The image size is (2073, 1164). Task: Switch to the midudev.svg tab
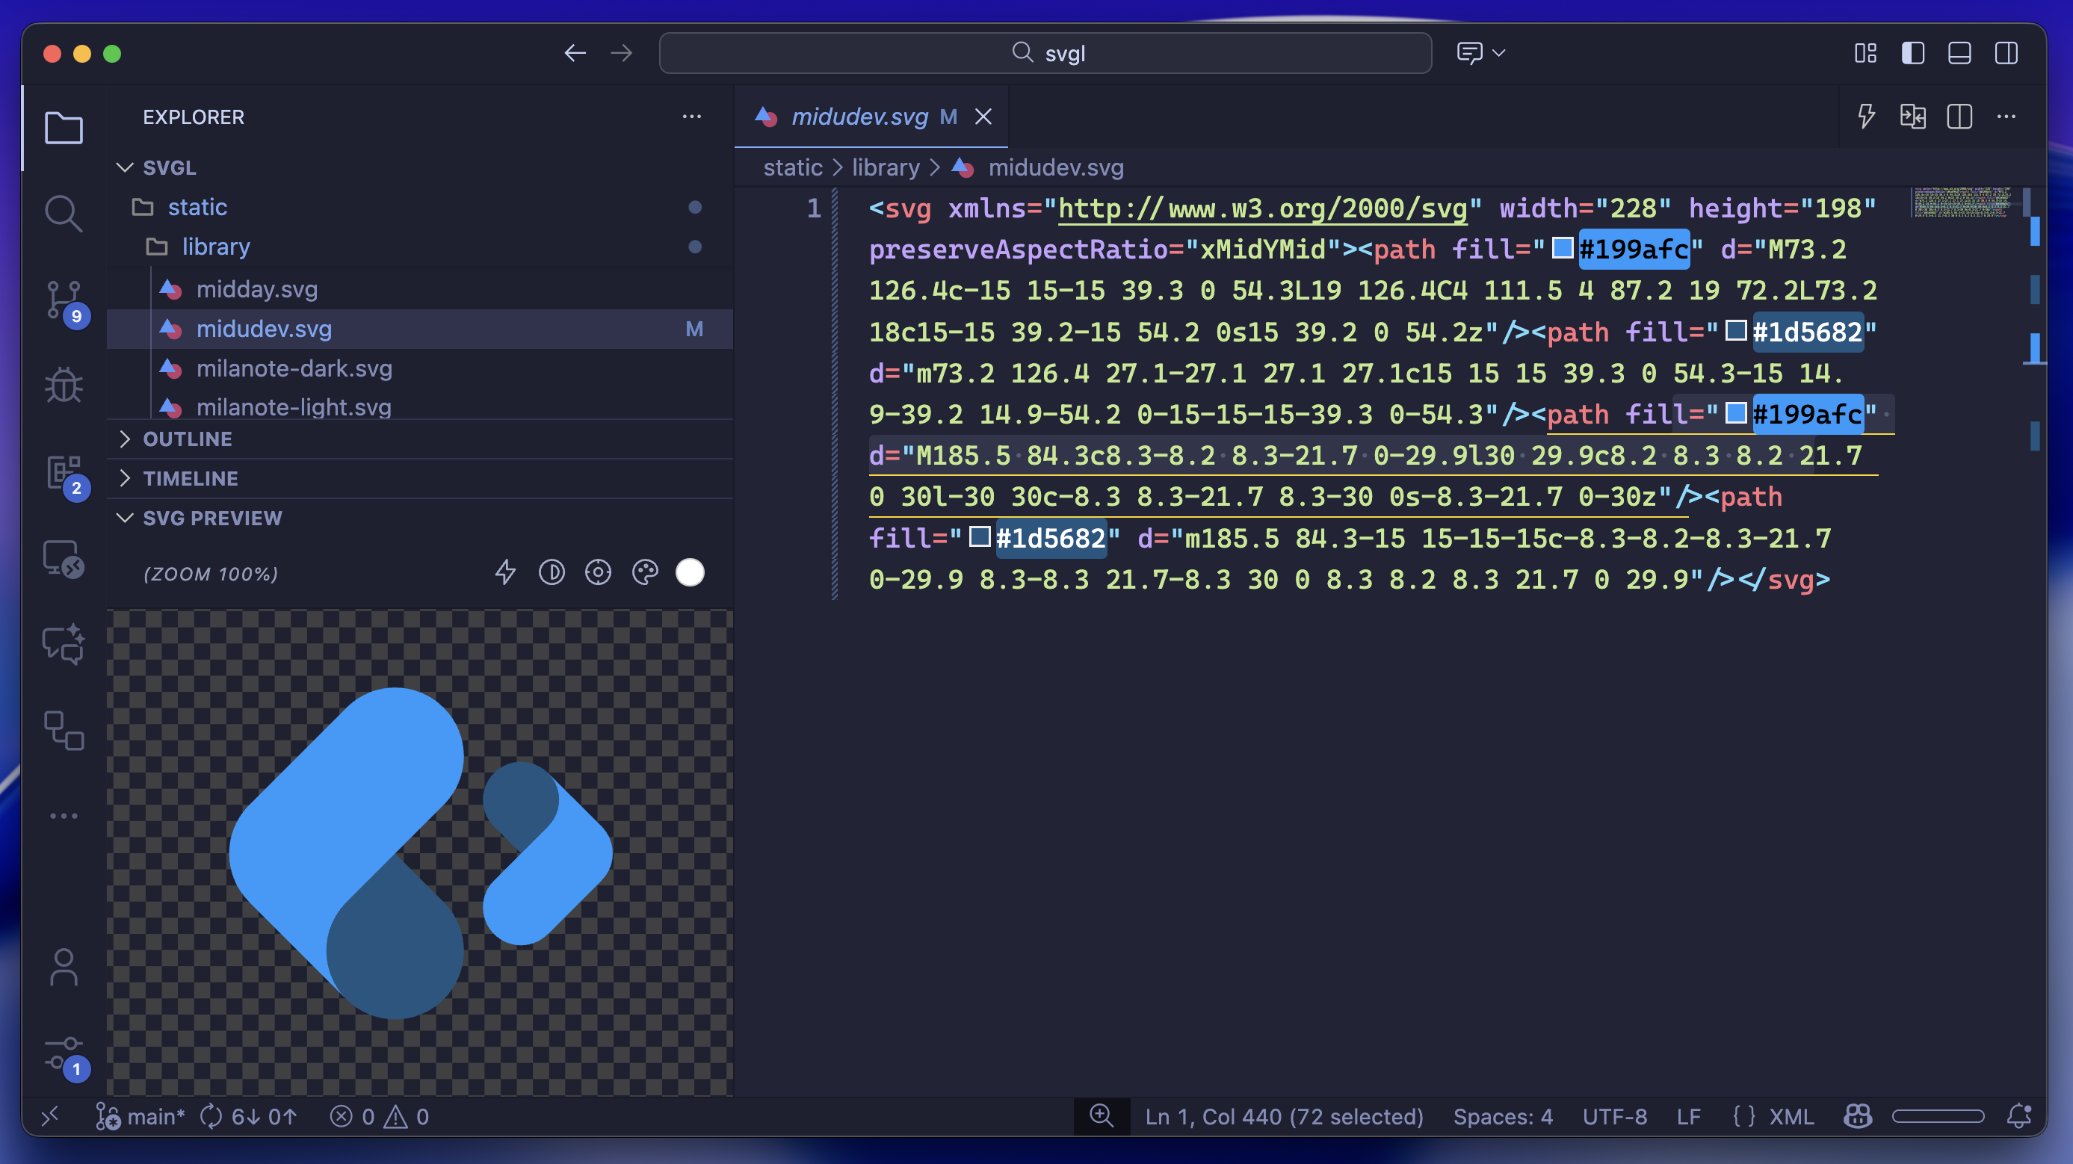[859, 117]
